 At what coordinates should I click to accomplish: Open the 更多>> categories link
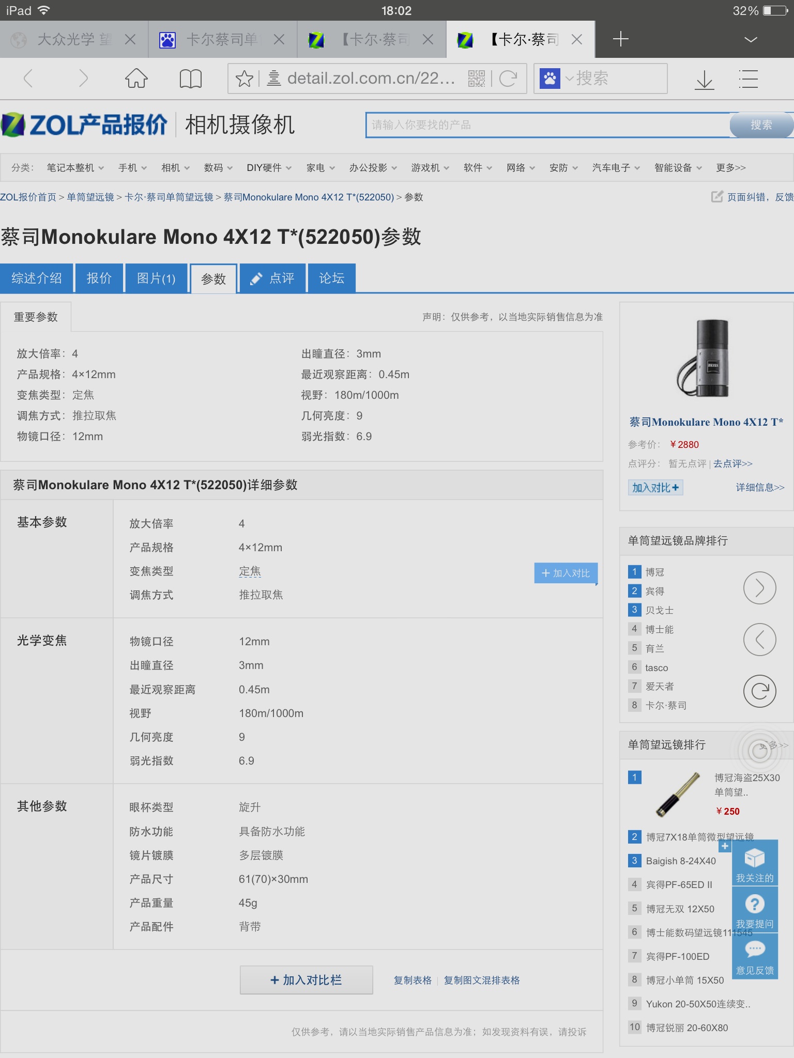tap(731, 168)
